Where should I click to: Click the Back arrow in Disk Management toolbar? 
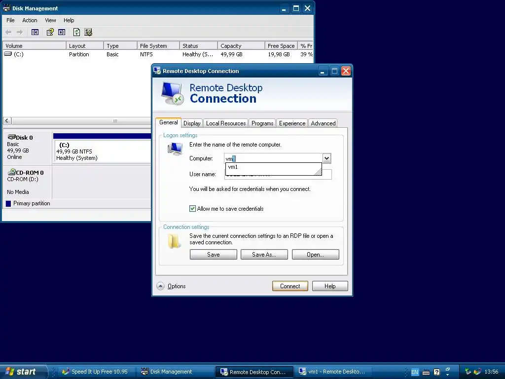pos(8,32)
